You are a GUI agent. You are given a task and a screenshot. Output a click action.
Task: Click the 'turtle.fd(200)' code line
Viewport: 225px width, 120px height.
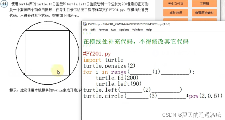117,78
